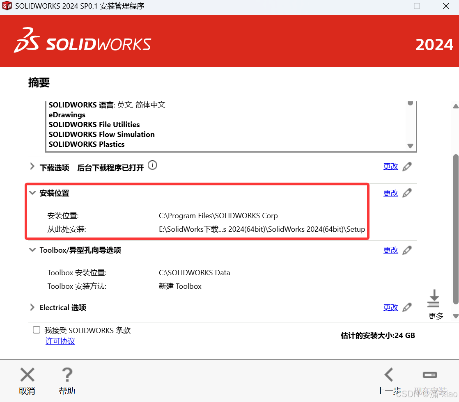Click the 取消 X icon
The width and height of the screenshot is (459, 402).
click(x=27, y=375)
